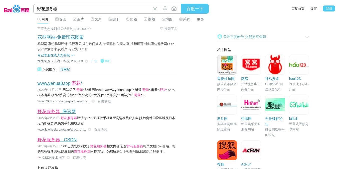Click the 搜狐 logo thumbnail
This screenshot has height=169, width=341.
tap(227, 150)
